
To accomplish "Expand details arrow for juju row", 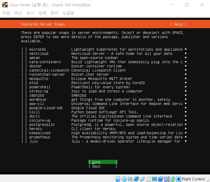I will tap(186, 141).
